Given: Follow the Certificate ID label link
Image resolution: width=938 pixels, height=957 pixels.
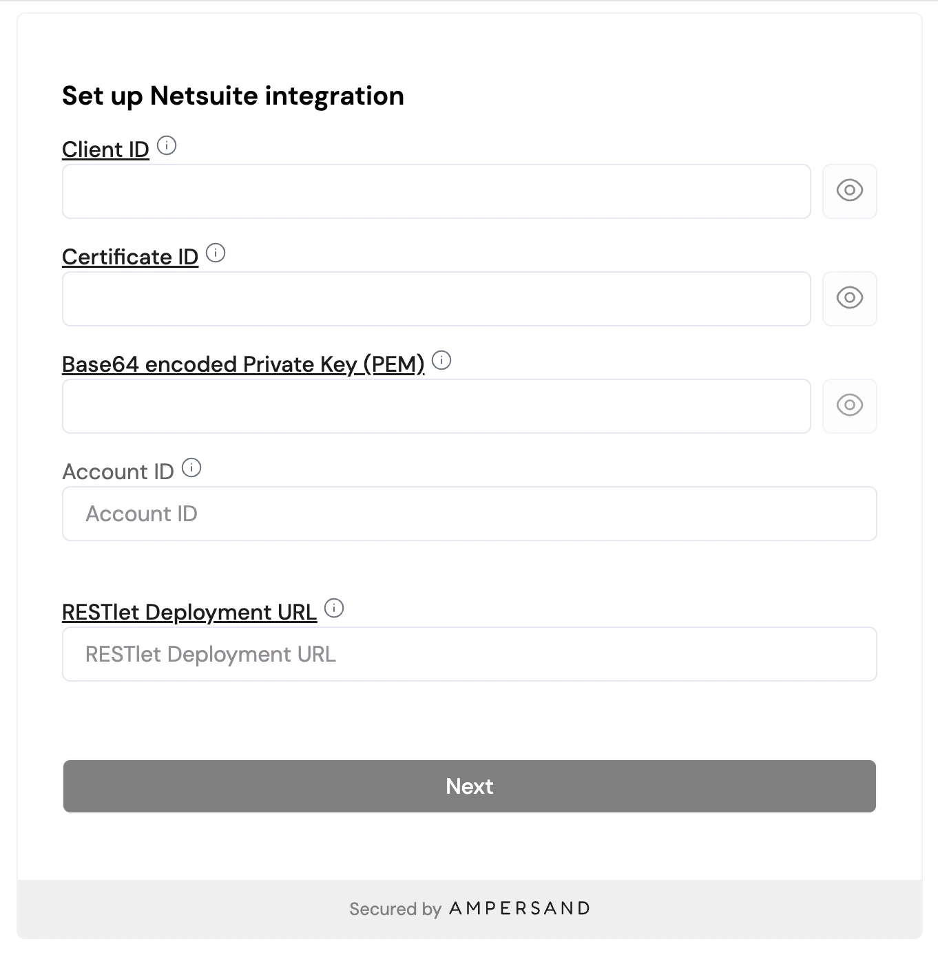Looking at the screenshot, I should point(130,257).
